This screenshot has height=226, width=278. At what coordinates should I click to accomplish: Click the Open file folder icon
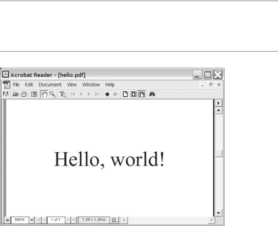click(15, 94)
